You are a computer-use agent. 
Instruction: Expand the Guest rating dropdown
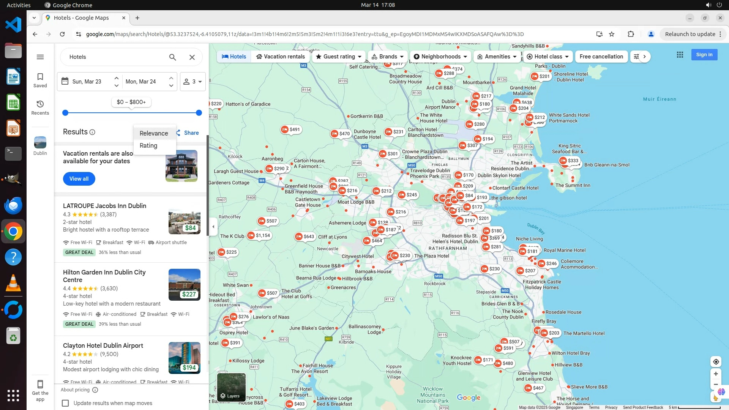[339, 57]
